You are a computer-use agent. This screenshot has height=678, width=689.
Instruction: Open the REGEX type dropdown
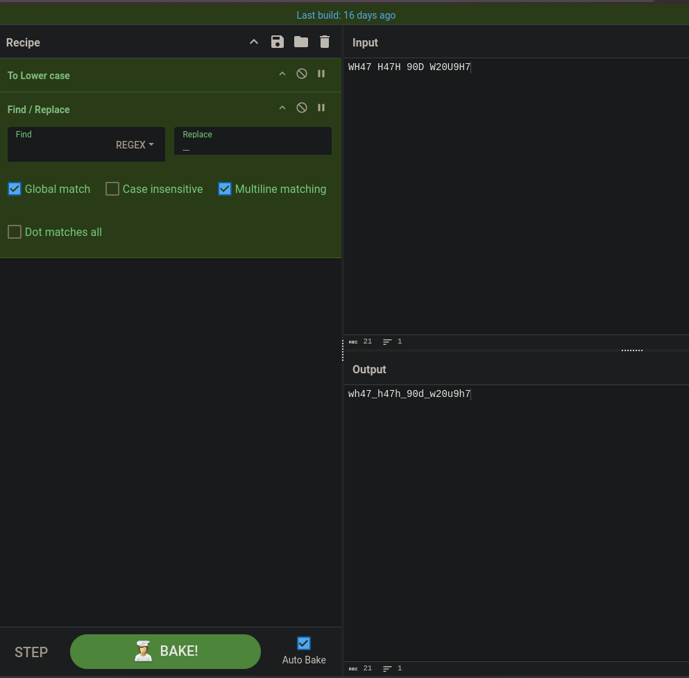tap(135, 144)
